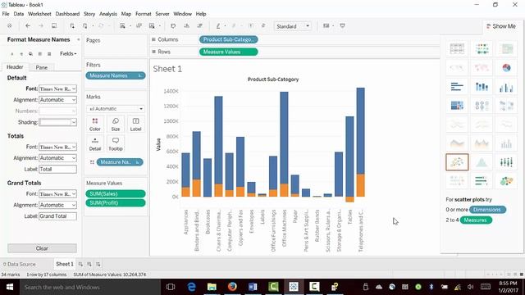Open the Default Font dropdown
Image resolution: width=525 pixels, height=295 pixels.
[x=58, y=88]
